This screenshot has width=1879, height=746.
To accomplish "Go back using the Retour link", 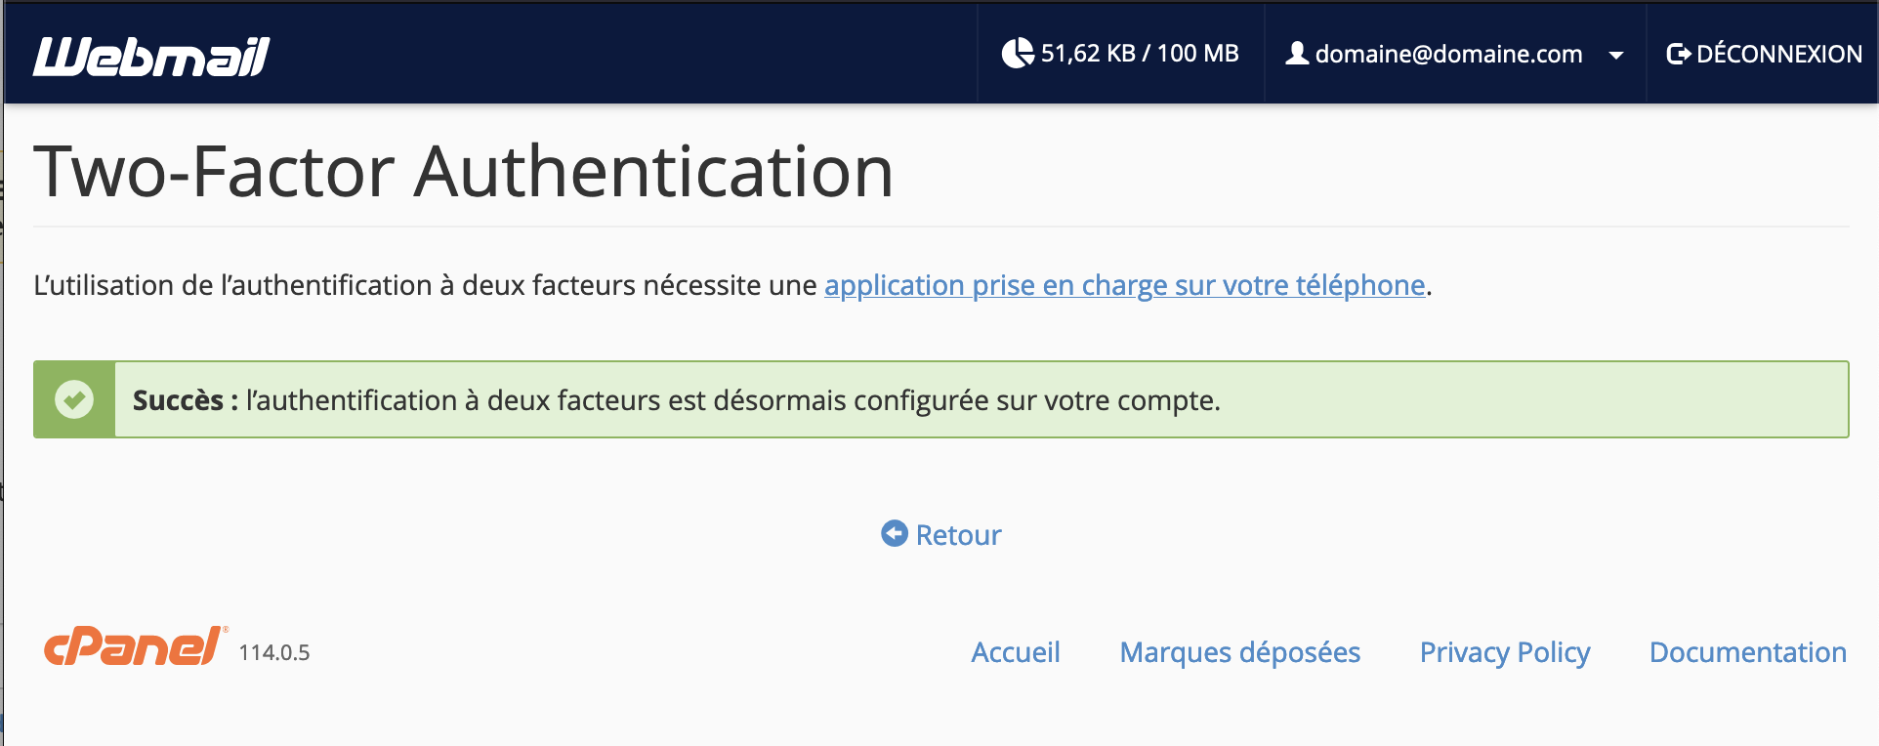I will 958,535.
